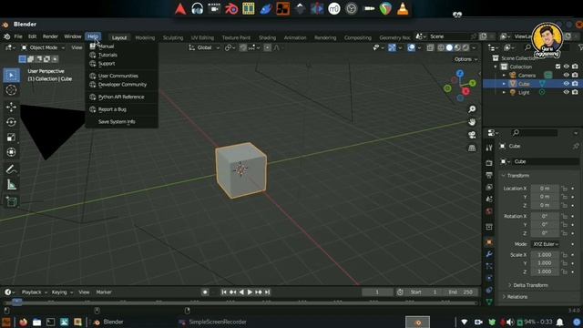Open the Global orientation dropdown

[204, 47]
